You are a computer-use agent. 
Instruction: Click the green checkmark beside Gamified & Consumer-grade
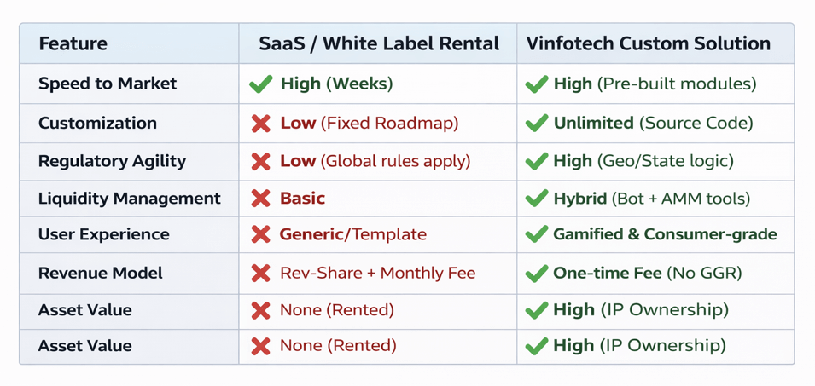pos(536,234)
